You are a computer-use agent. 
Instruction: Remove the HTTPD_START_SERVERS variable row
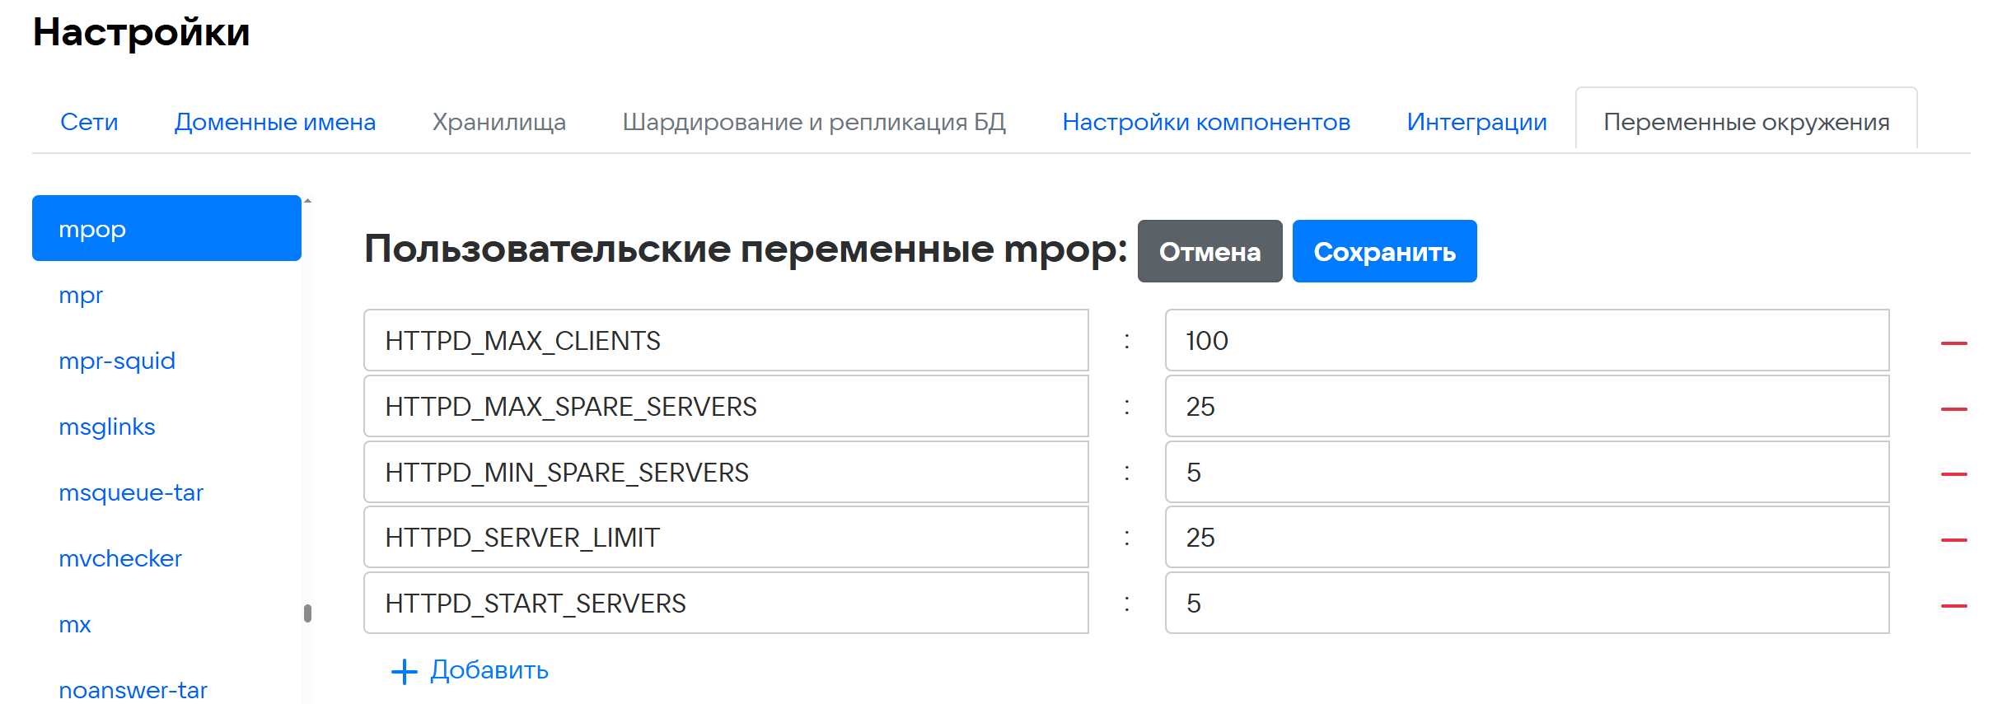(x=1953, y=605)
